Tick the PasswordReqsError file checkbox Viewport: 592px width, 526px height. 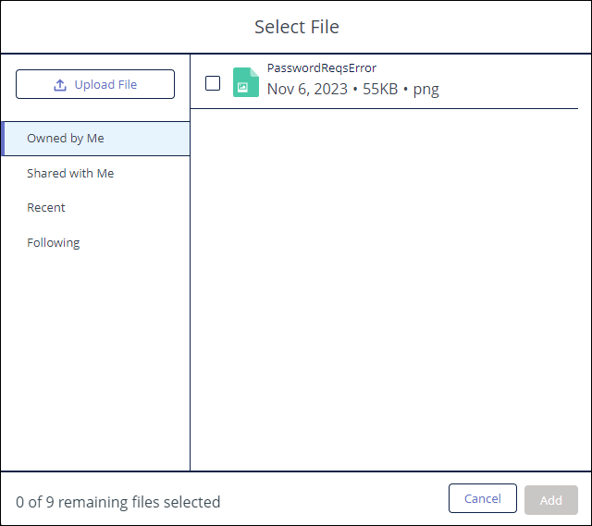(213, 83)
